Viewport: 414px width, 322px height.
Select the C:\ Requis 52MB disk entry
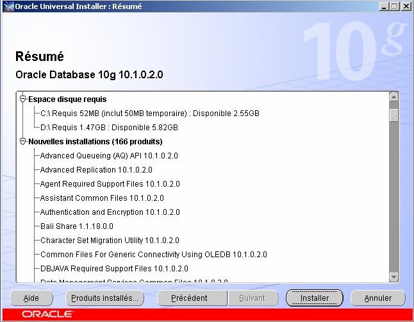pyautogui.click(x=149, y=114)
